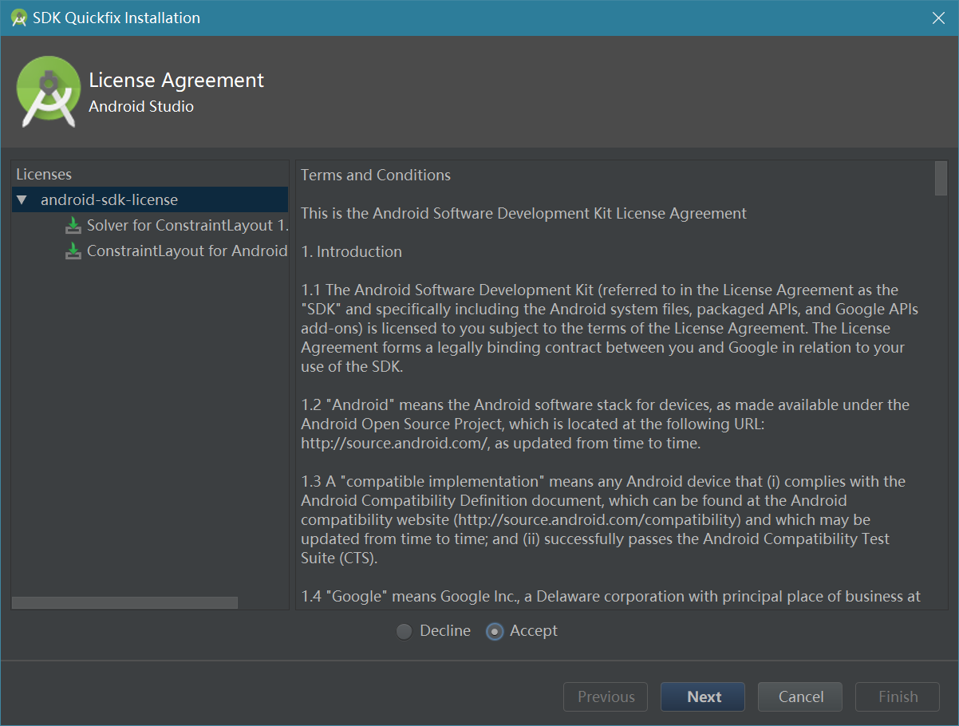Collapse the android-sdk-license tree node
The width and height of the screenshot is (959, 726).
[x=22, y=200]
